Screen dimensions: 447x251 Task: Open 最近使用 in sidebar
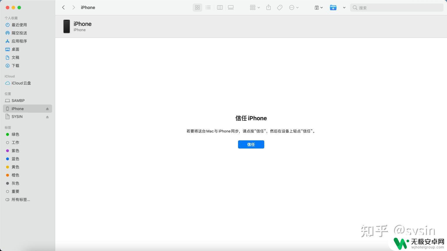coord(27,25)
